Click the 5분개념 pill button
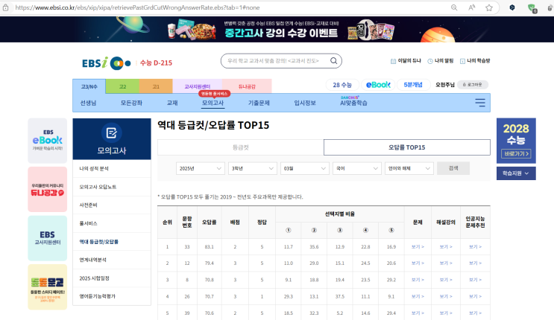This screenshot has width=554, height=320. [413, 85]
